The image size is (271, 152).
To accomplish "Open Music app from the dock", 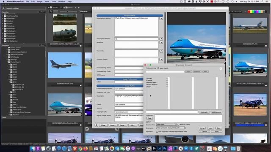I will [128, 149].
